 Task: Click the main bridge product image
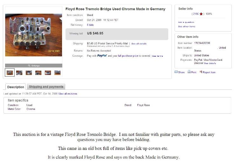pos(33,35)
